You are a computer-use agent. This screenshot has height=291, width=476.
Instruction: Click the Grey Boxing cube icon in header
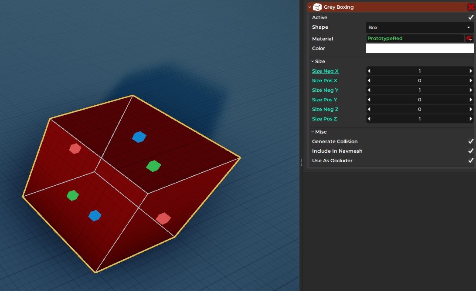(x=317, y=7)
